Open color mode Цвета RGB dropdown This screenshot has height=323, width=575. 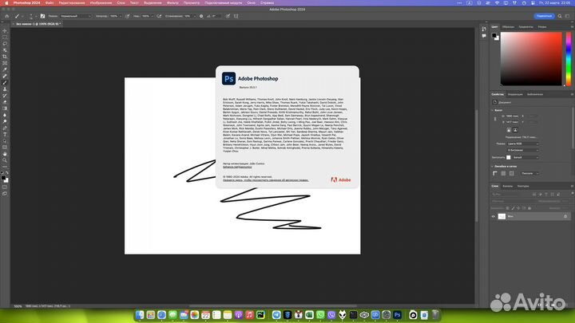point(522,144)
